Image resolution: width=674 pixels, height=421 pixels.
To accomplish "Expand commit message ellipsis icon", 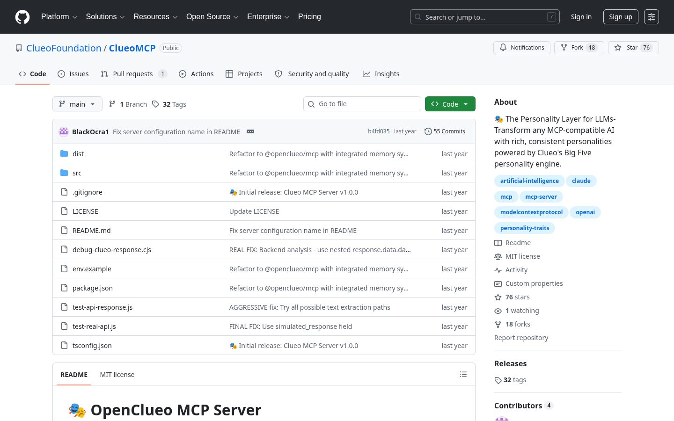I will [250, 131].
